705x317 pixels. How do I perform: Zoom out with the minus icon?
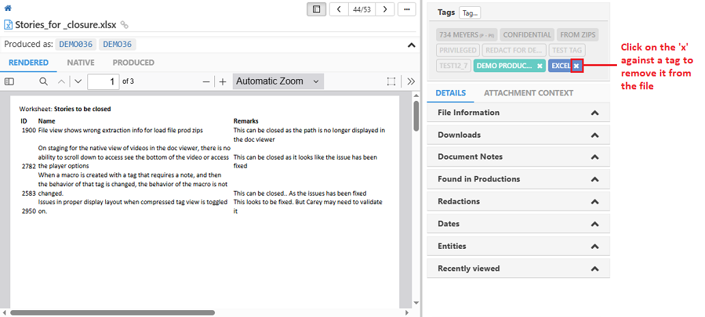(206, 82)
